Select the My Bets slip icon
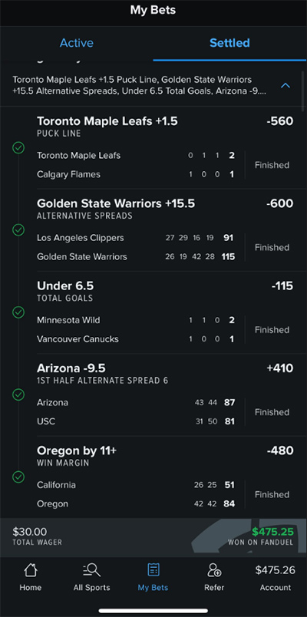This screenshot has width=307, height=617. [153, 569]
